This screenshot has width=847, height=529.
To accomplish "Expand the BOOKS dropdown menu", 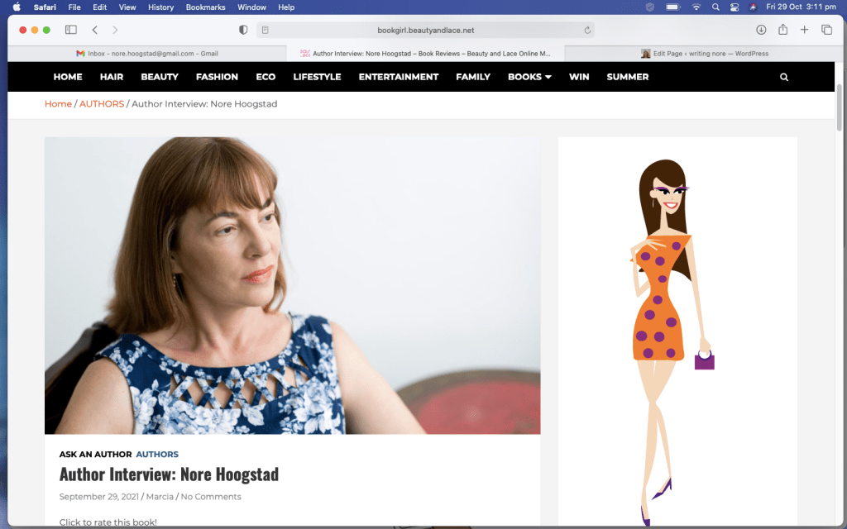I will pos(529,77).
